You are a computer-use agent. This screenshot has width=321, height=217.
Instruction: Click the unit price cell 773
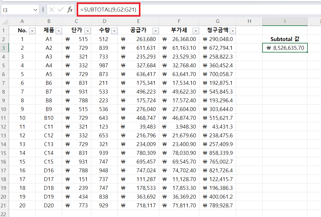(x=77, y=205)
